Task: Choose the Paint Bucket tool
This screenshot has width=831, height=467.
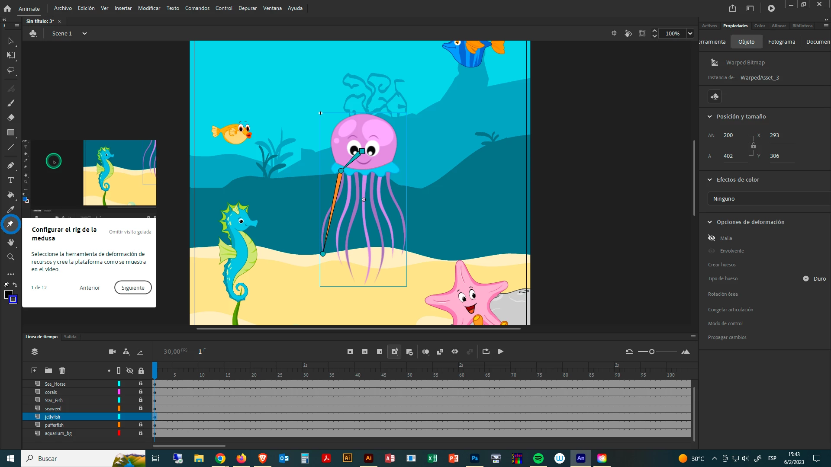Action: [11, 195]
